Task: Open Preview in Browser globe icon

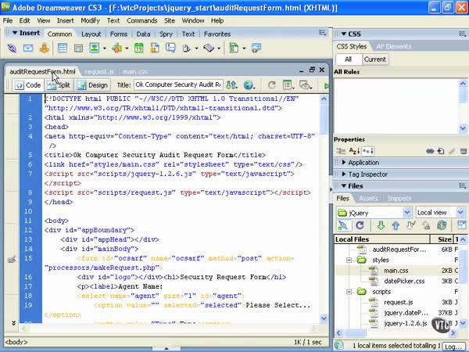Action: [x=249, y=84]
